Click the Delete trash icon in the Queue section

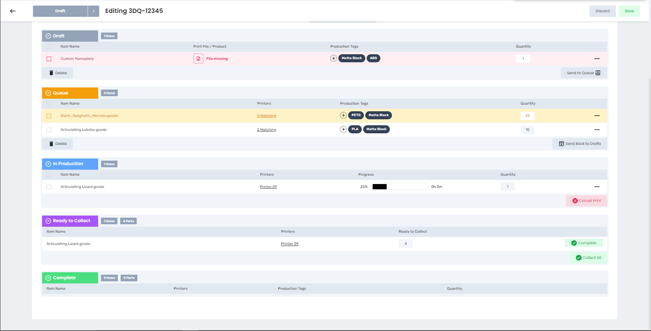point(52,143)
